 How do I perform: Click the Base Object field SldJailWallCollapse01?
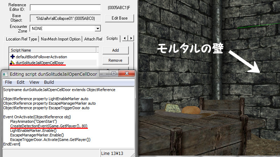65,18
